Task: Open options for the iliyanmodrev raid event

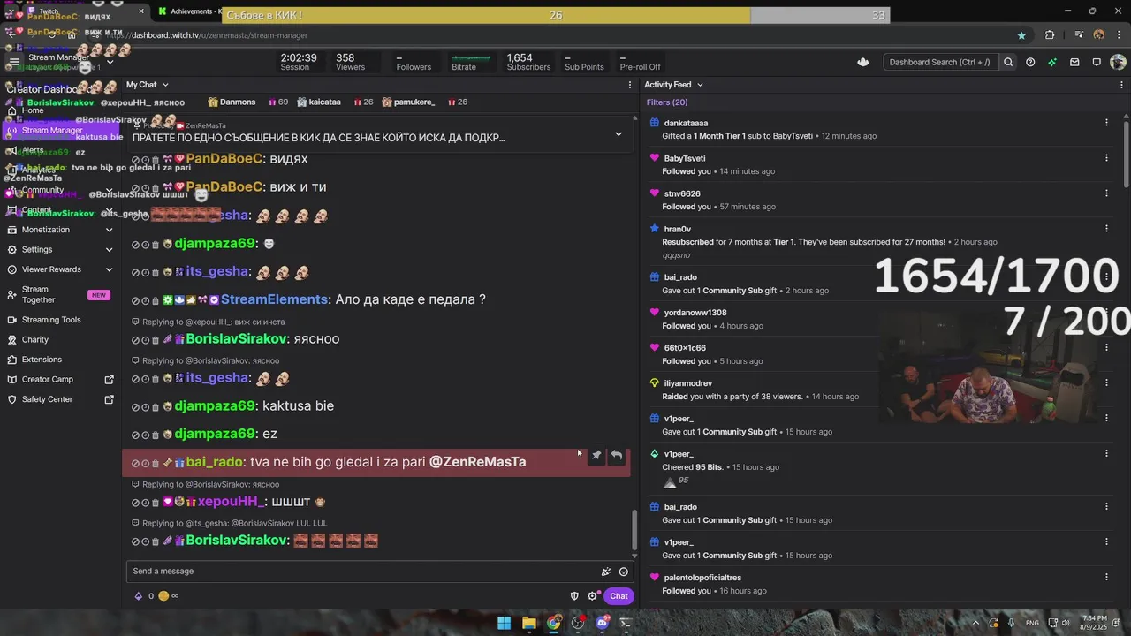Action: point(1106,382)
